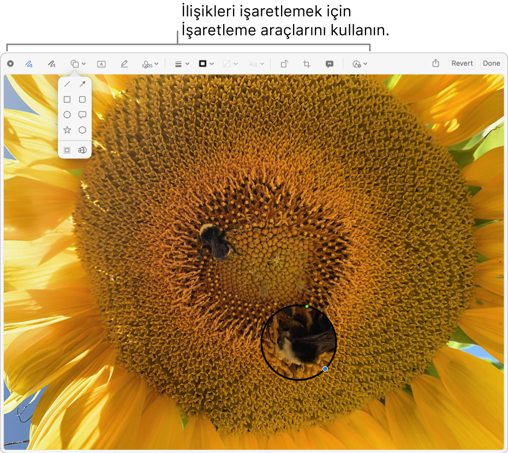Choose the Square shape
The image size is (508, 453).
67,99
